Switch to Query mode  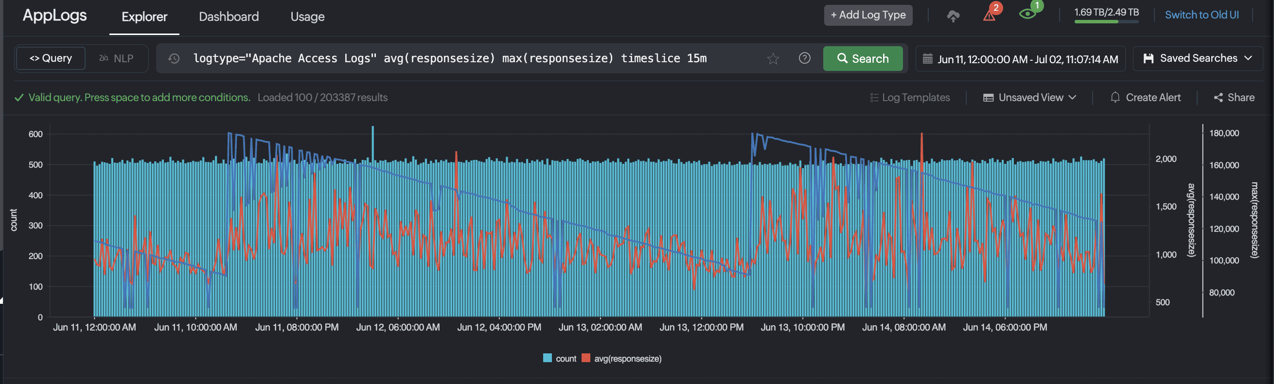[x=51, y=58]
